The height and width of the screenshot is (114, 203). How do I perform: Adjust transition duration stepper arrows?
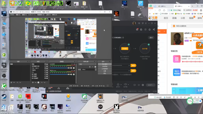(x=96, y=69)
